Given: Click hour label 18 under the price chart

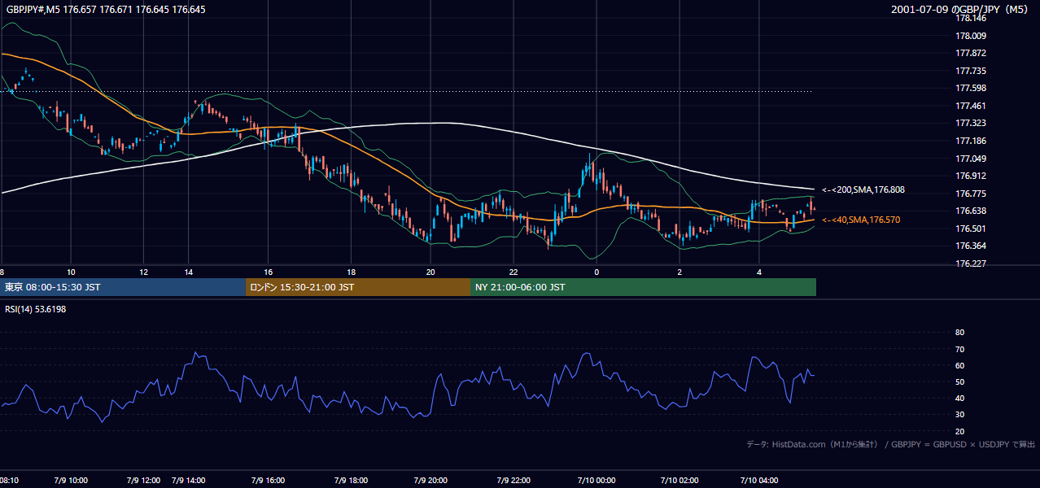Looking at the screenshot, I should click(x=351, y=272).
